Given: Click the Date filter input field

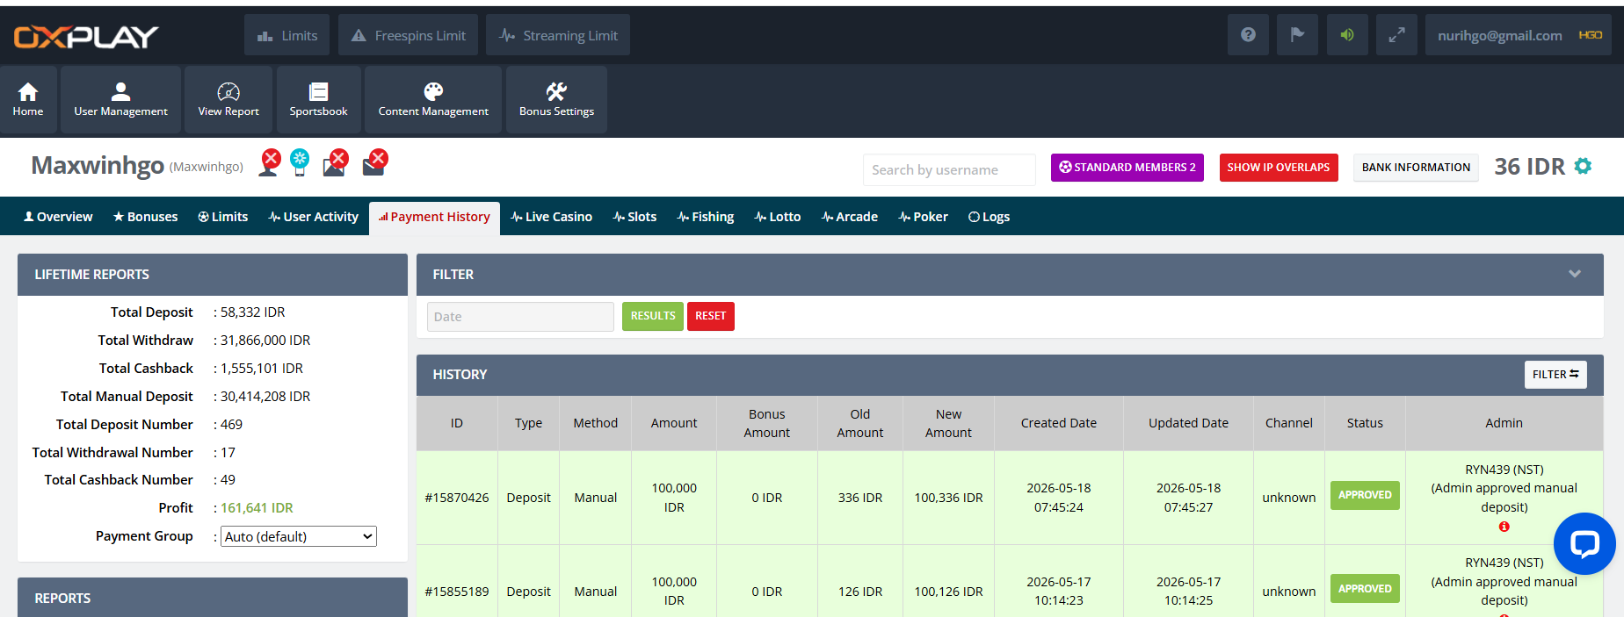Looking at the screenshot, I should (520, 317).
